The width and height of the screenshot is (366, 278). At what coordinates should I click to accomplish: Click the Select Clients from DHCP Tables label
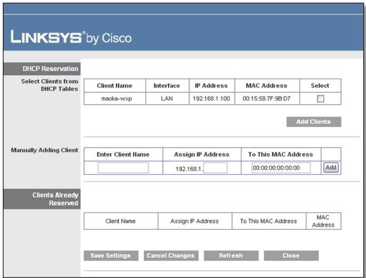tap(49, 85)
